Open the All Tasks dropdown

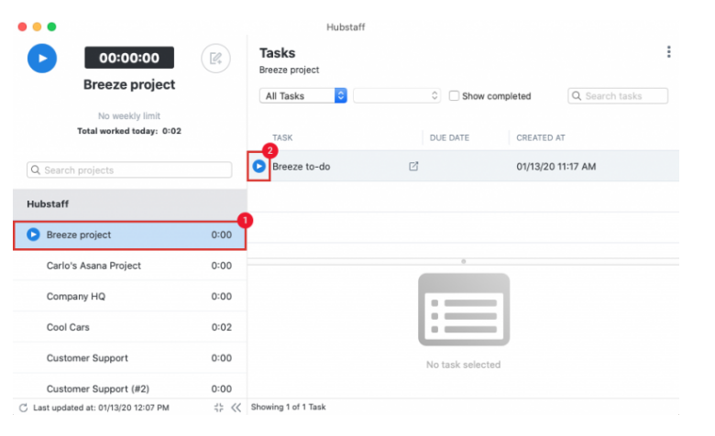303,96
